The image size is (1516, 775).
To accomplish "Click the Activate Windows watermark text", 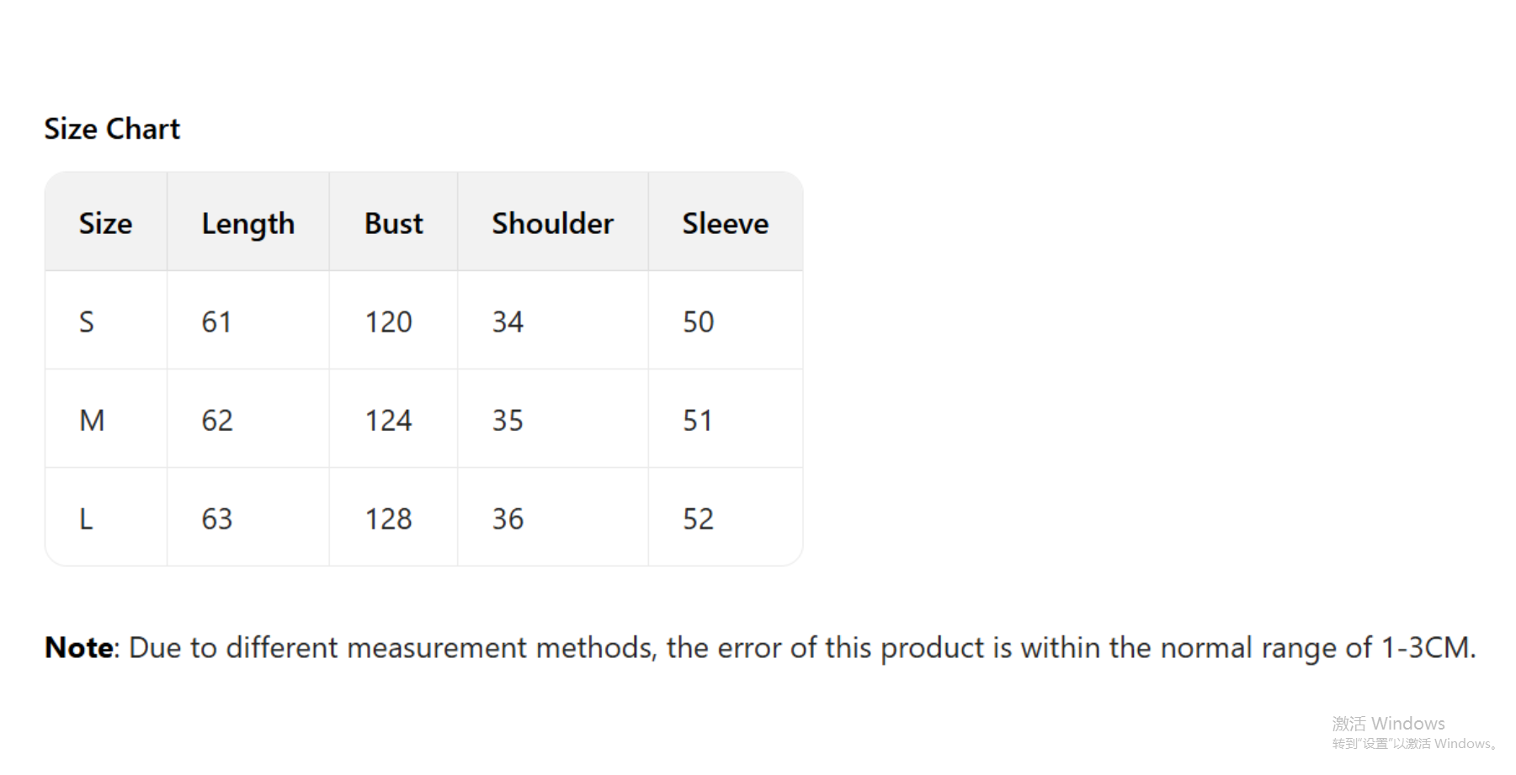I will click(x=1388, y=724).
